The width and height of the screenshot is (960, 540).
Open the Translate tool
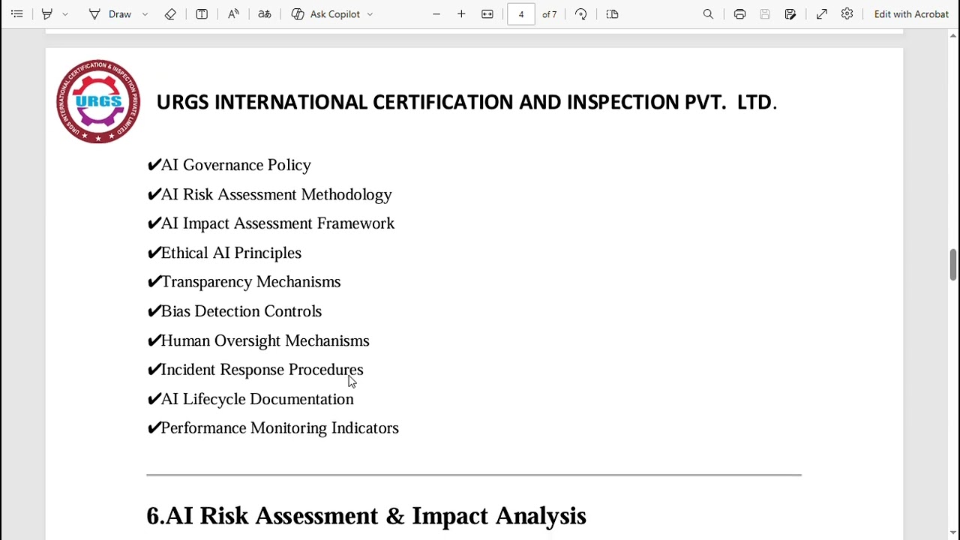click(264, 14)
